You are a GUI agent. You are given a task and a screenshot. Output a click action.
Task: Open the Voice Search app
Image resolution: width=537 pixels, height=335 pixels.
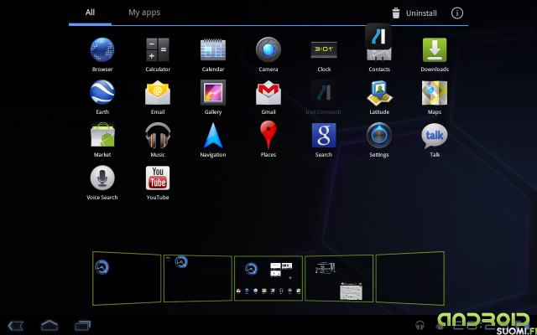coord(102,178)
